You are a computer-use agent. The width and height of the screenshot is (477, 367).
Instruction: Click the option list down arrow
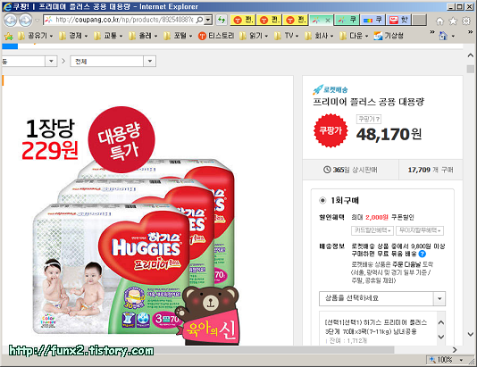(441, 337)
